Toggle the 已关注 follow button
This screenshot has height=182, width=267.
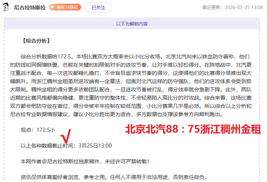tap(98, 7)
